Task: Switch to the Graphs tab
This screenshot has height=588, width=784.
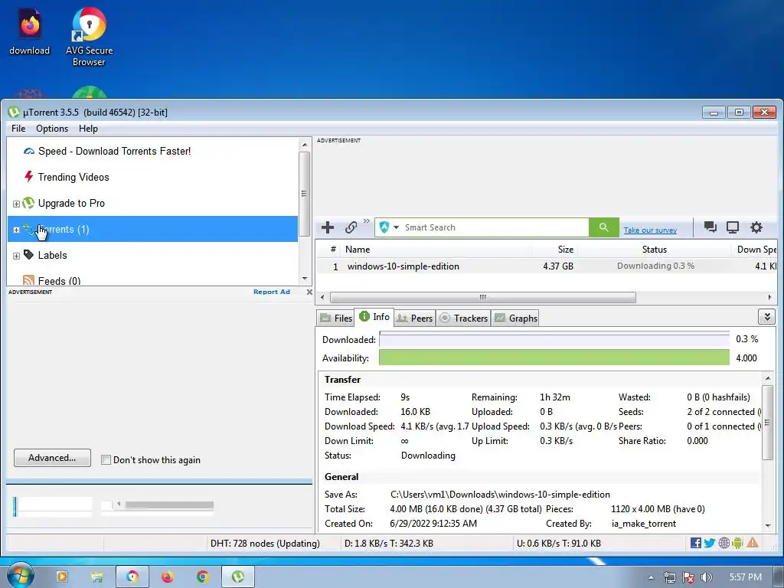Action: coord(515,318)
